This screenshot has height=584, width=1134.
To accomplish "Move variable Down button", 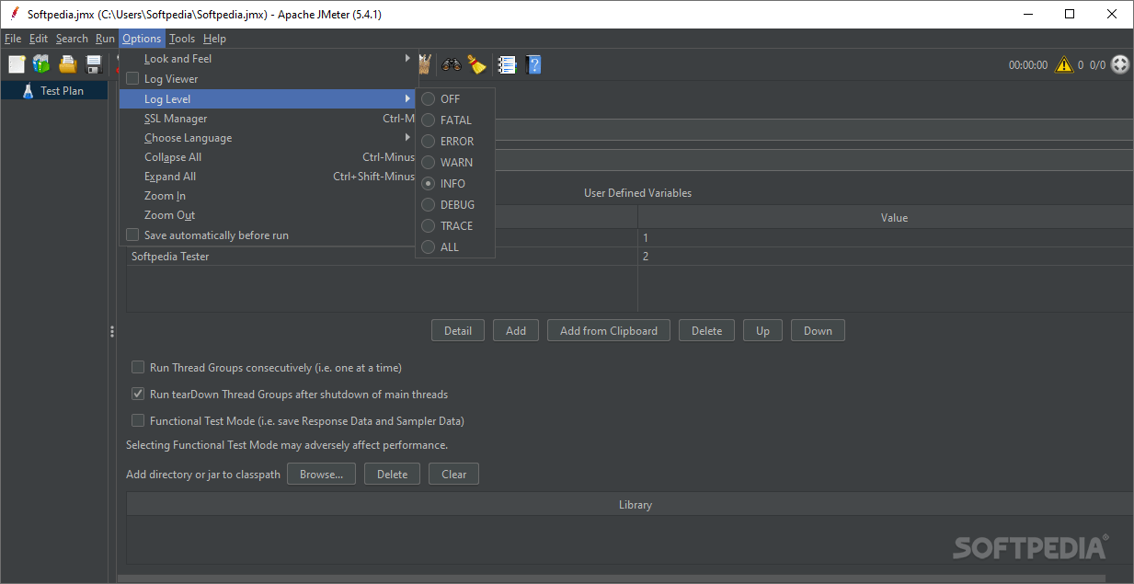I will (x=818, y=331).
